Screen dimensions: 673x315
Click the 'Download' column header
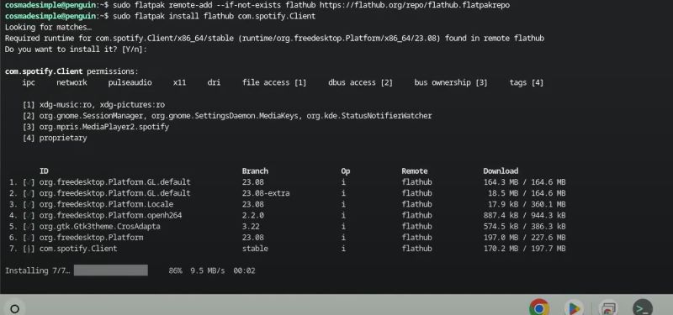point(501,171)
